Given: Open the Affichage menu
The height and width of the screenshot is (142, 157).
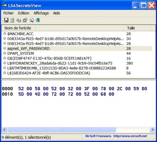Looking at the screenshot, I should click(41, 13).
